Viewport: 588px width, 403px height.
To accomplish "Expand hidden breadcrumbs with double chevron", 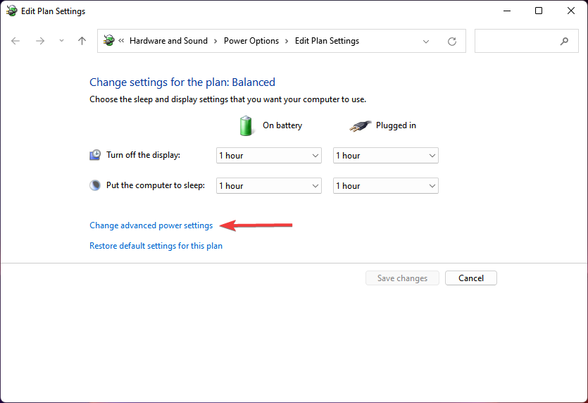I will tap(121, 41).
